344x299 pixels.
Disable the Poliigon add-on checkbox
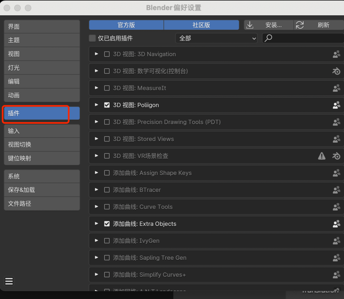pos(107,105)
